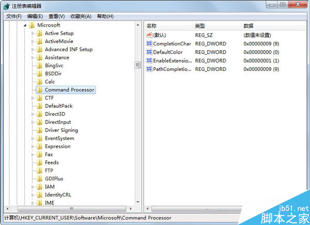310x225 pixels.
Task: Select the (默认) value name
Action: (160, 35)
